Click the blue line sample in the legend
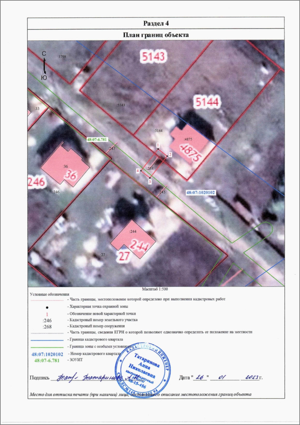The image size is (300, 425). pos(47,339)
